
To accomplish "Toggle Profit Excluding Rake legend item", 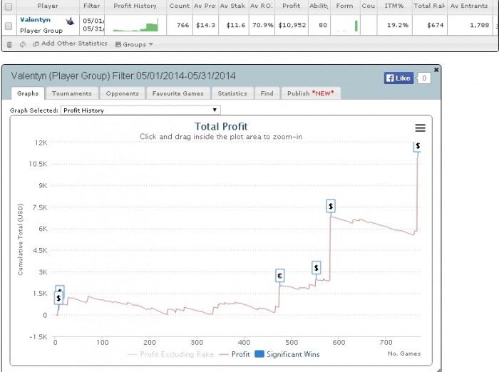I will pyautogui.click(x=171, y=354).
